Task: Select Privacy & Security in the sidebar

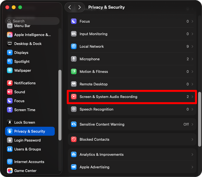Action: [30, 131]
